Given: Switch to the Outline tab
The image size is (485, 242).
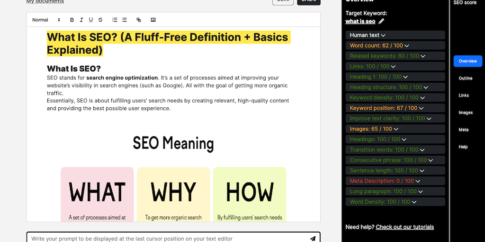Looking at the screenshot, I should click(x=465, y=78).
